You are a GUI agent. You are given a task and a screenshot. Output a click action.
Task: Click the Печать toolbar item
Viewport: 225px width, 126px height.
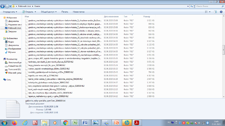[x=65, y=12]
